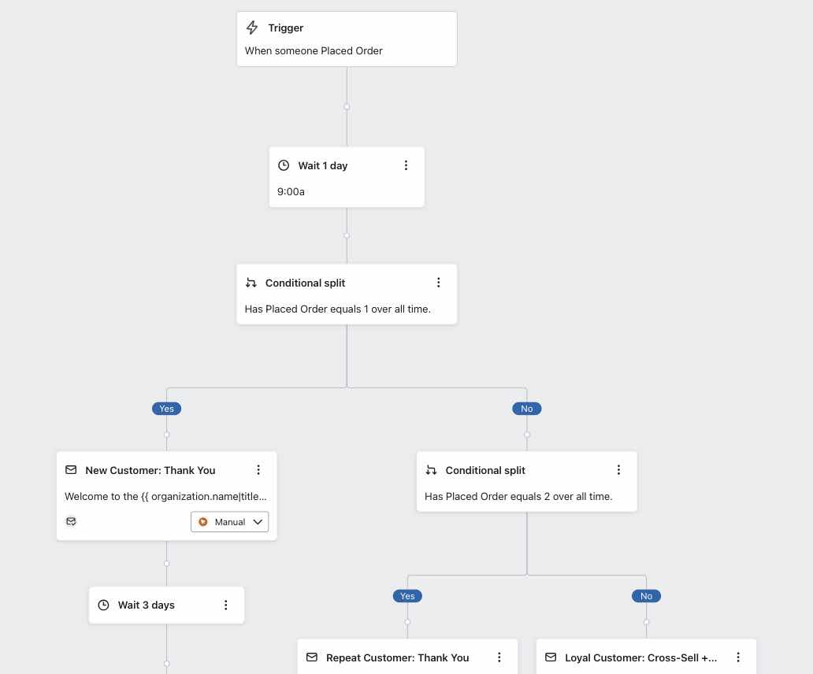This screenshot has width=813, height=674.
Task: Click the email status icon beside the Manual dropdown
Action: pos(71,521)
